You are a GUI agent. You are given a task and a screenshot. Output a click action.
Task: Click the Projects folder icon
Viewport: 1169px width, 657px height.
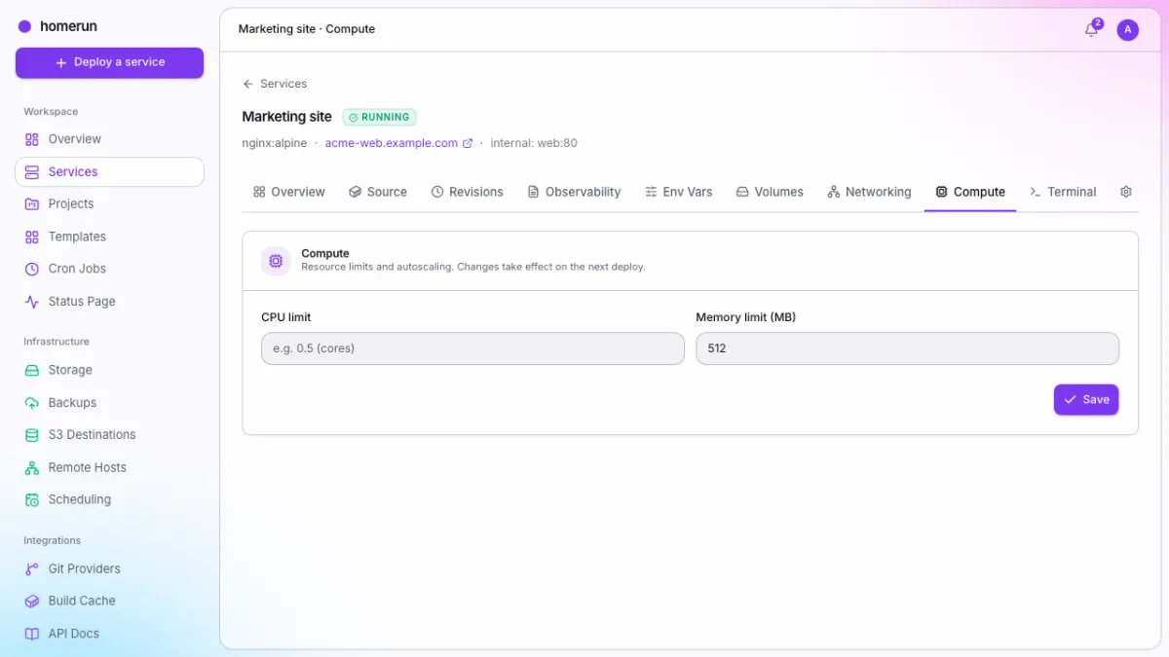[32, 204]
